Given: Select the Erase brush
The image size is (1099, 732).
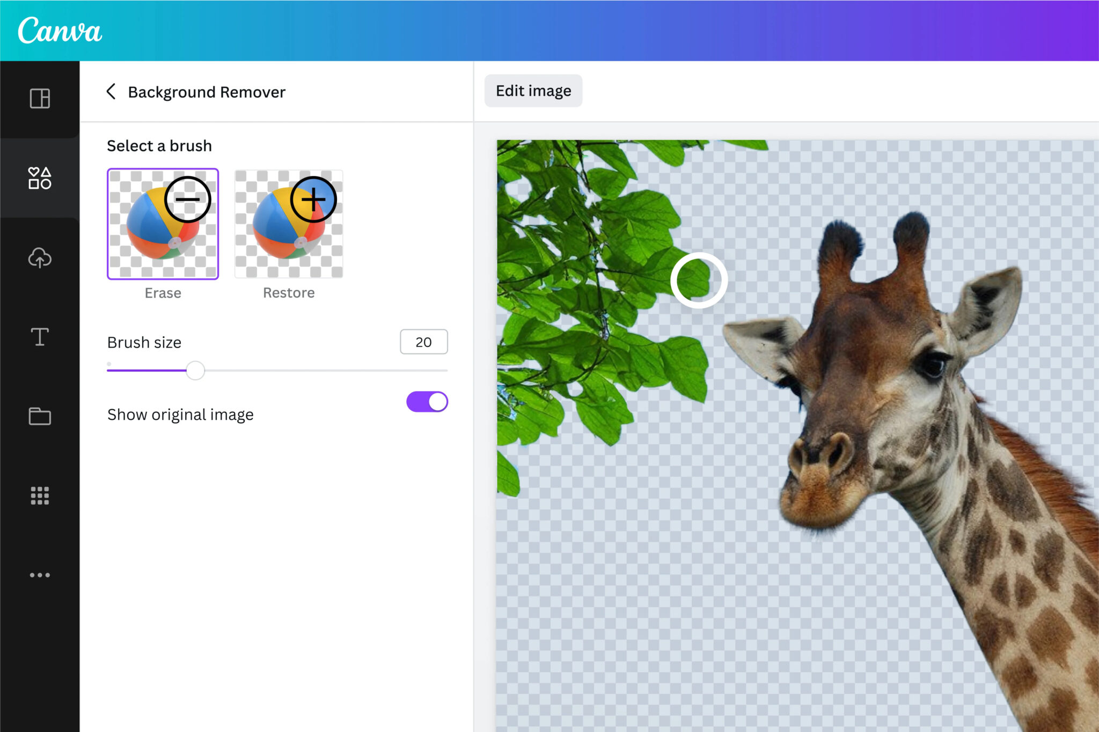Looking at the screenshot, I should click(163, 224).
